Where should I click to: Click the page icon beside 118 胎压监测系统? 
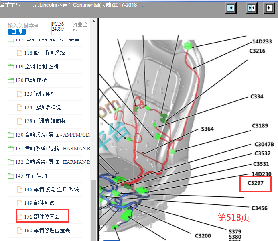(20, 53)
